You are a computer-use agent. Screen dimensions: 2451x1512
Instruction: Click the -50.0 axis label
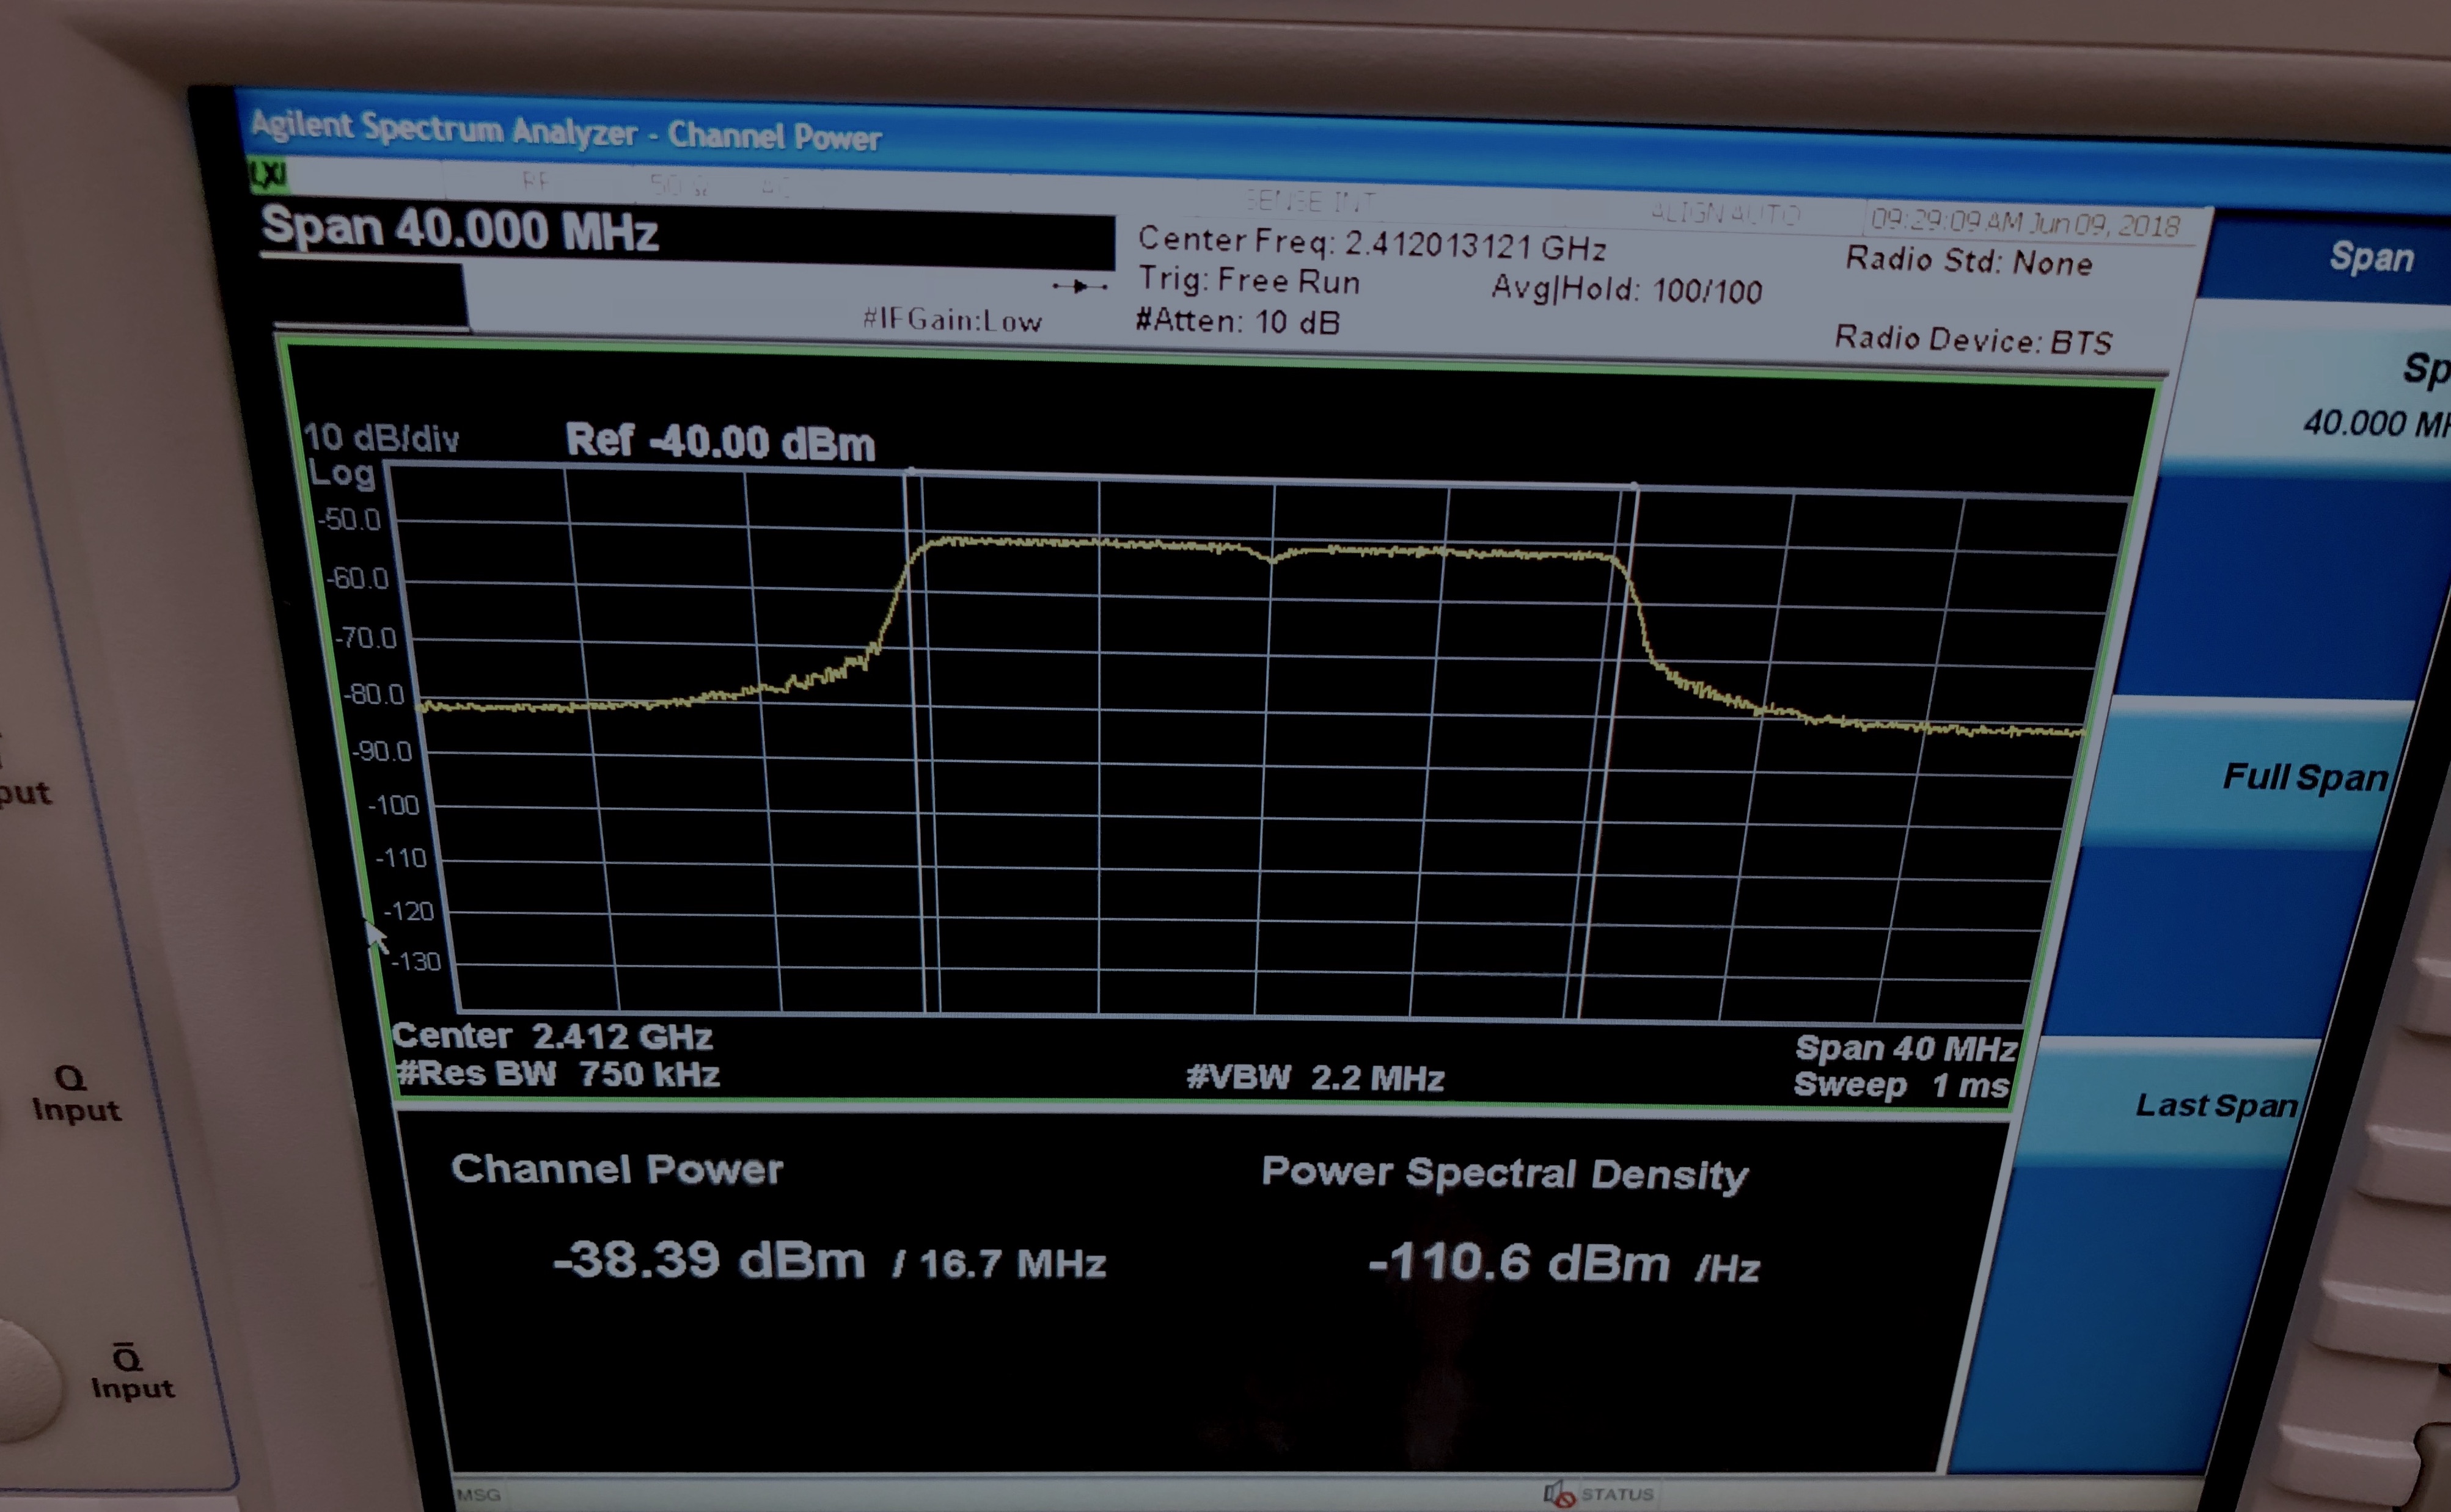[x=348, y=519]
